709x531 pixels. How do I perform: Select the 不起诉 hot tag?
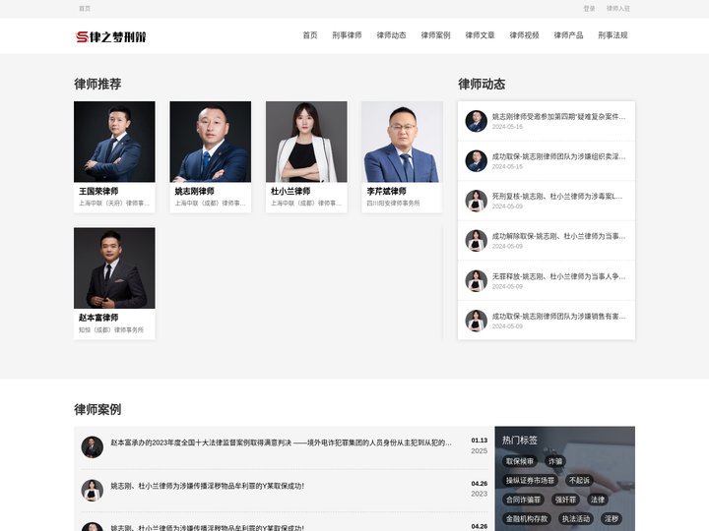coord(579,481)
